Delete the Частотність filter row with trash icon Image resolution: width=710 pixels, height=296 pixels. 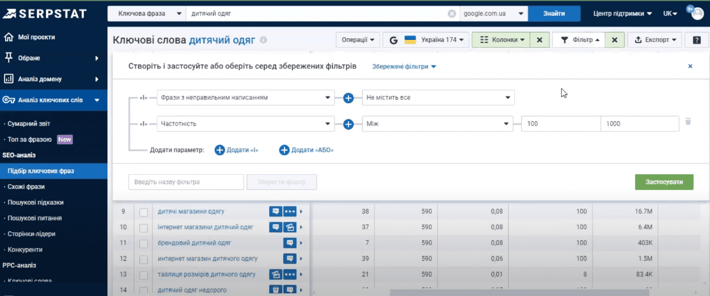[688, 122]
